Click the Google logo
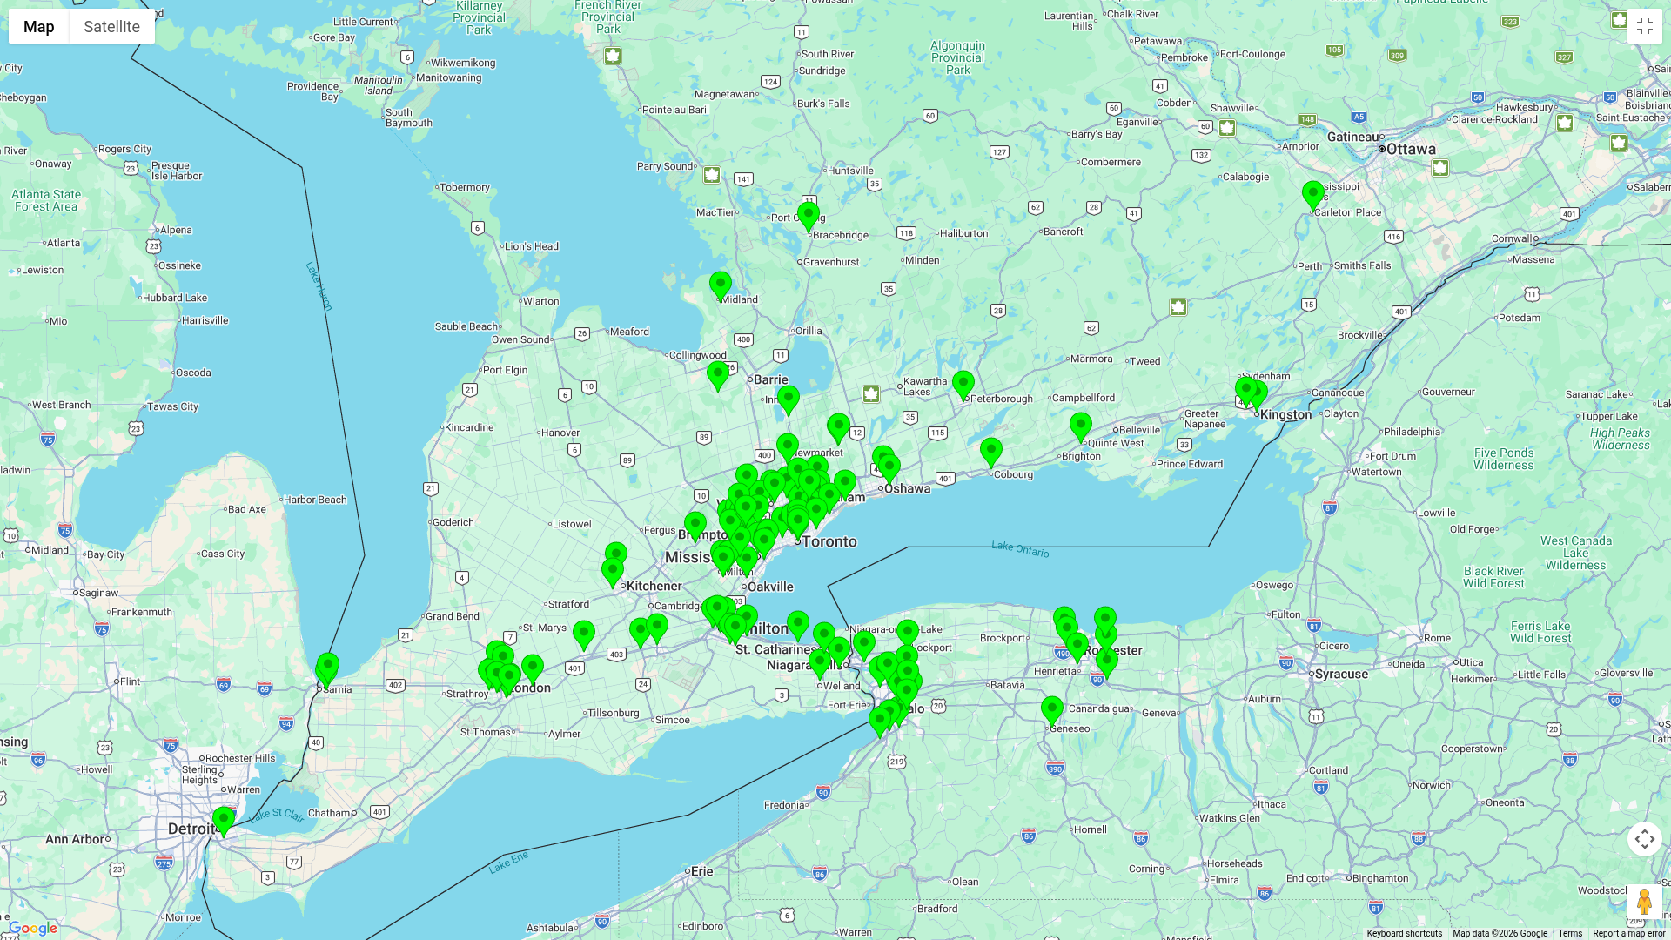 (32, 928)
